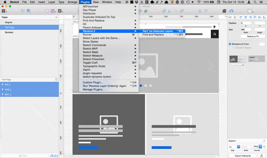Select Toggle Craft menu item
The image size is (267, 158).
[109, 63]
